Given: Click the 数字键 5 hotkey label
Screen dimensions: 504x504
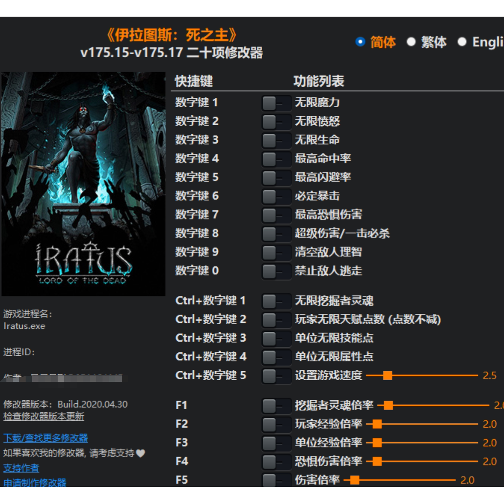Looking at the screenshot, I should click(x=197, y=177).
